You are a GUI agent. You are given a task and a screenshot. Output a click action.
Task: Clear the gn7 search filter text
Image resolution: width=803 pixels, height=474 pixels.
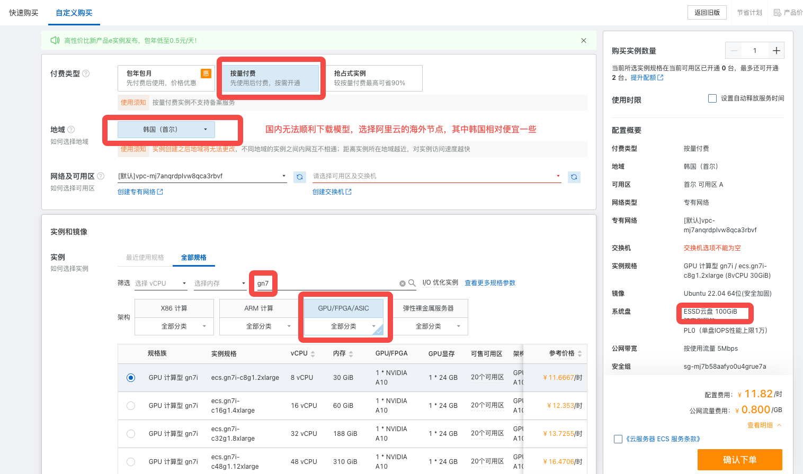point(403,284)
